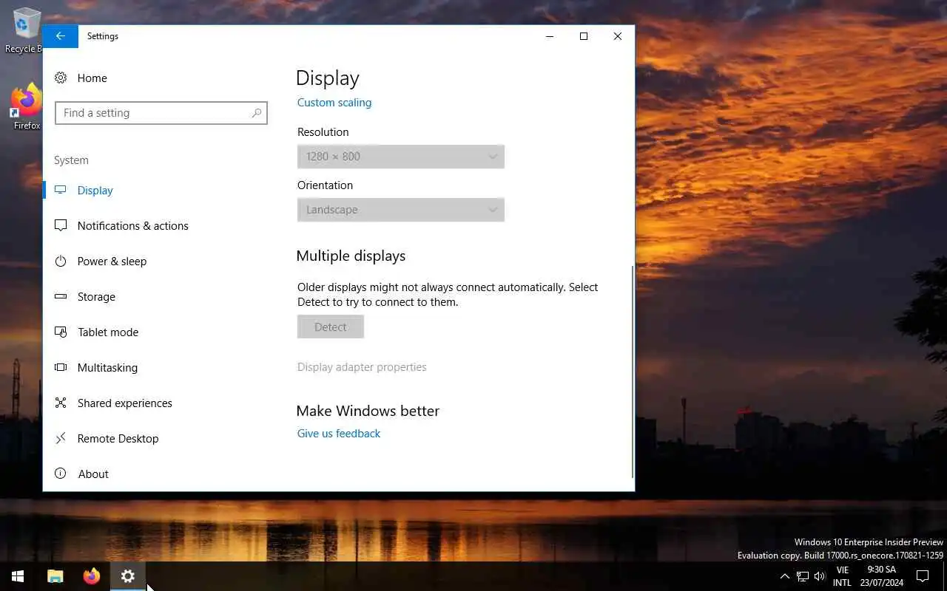
Task: Click the Detect button
Action: (x=331, y=327)
